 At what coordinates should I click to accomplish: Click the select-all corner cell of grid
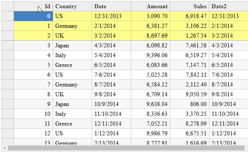tap(7, 6)
